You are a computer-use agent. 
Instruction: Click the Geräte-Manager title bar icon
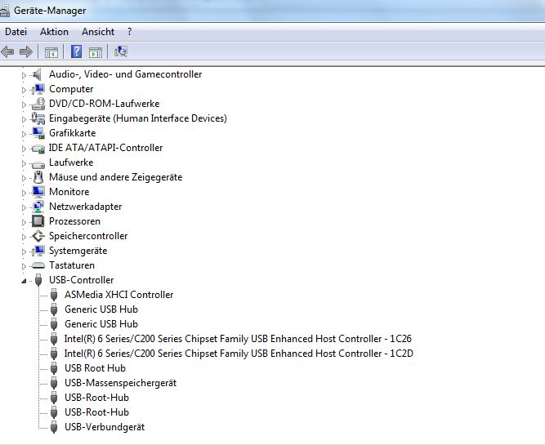(x=5, y=11)
